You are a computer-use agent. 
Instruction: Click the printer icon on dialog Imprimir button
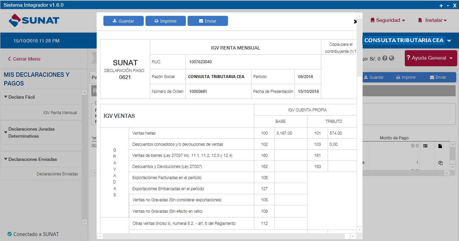point(156,21)
